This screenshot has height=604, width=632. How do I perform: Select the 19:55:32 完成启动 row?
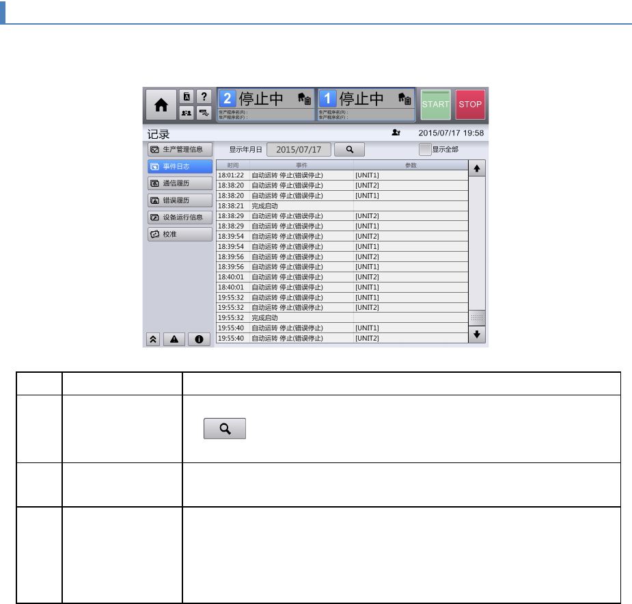[342, 317]
